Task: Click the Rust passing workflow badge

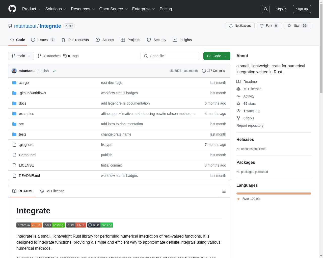Action: (x=100, y=225)
